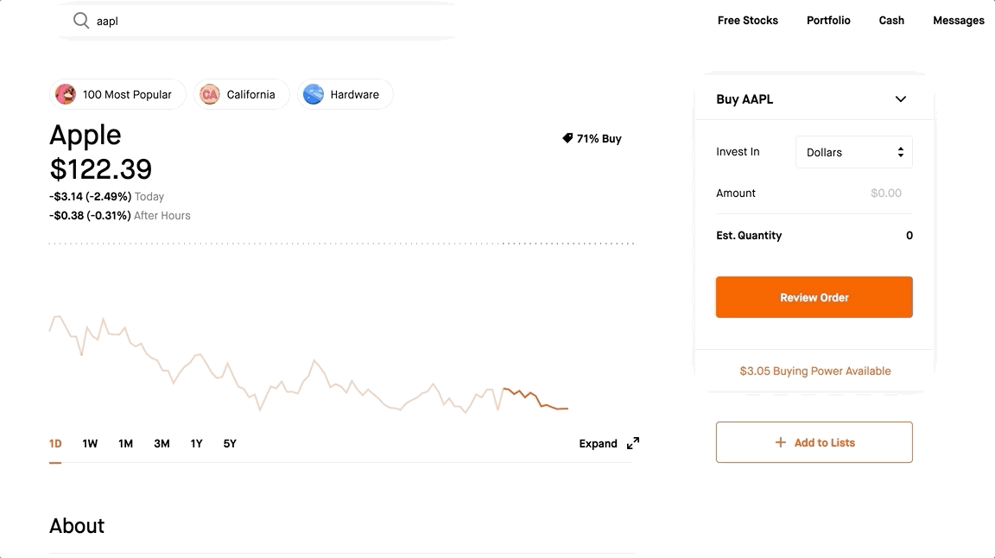995x558 pixels.
Task: Click the Hardware category icon
Action: tap(314, 94)
